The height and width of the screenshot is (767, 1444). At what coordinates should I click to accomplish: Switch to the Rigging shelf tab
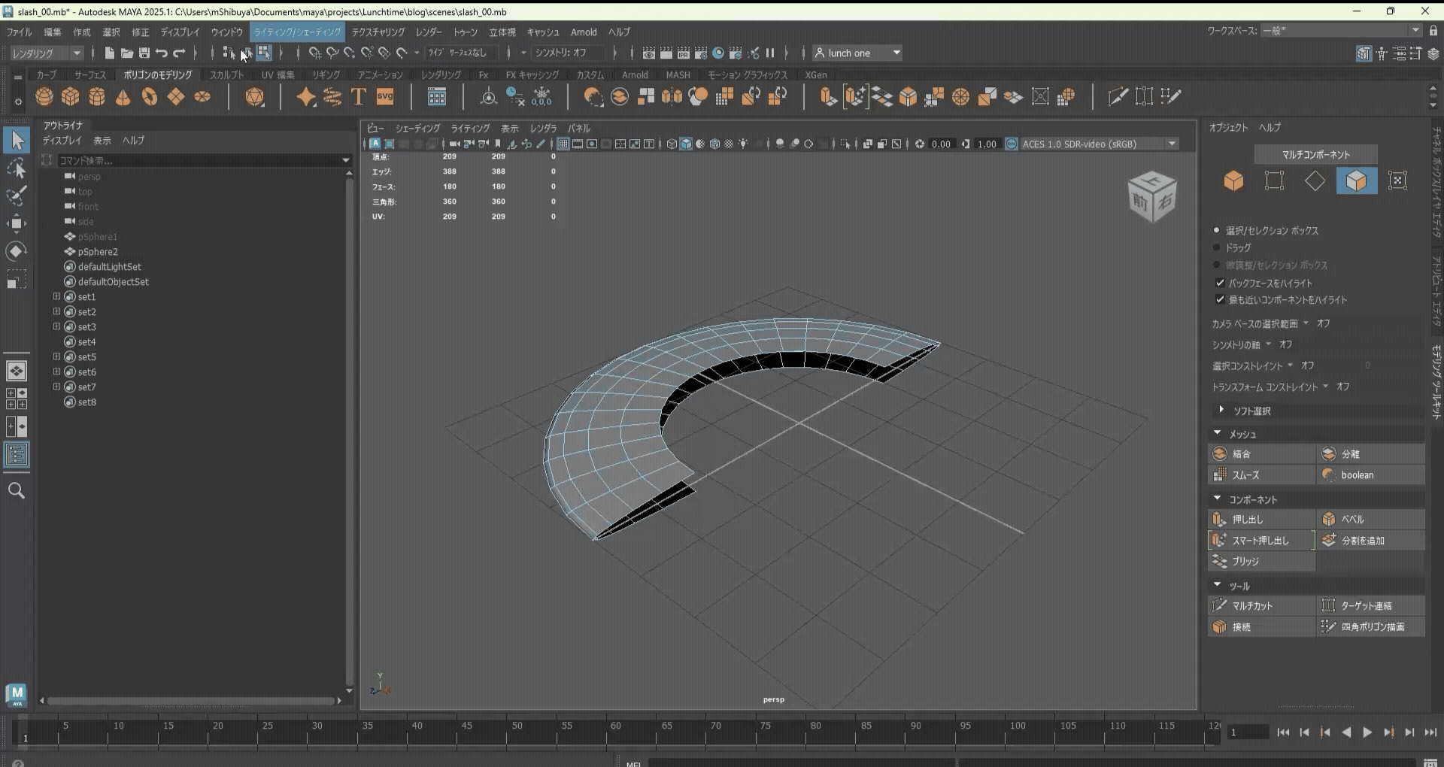coord(326,75)
